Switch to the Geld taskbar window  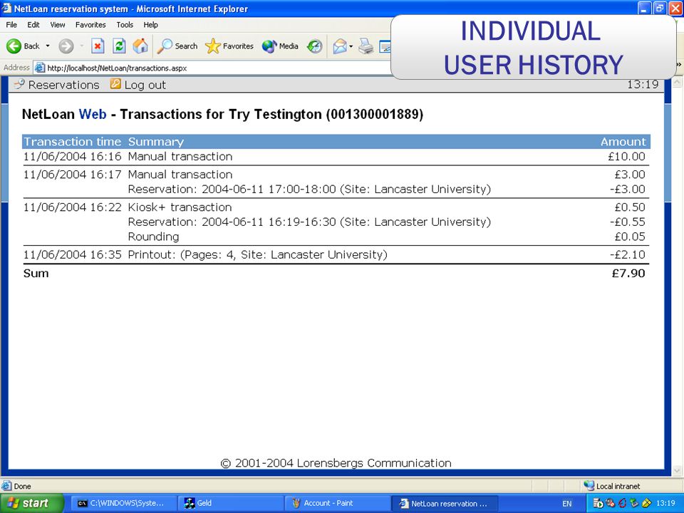tap(231, 503)
